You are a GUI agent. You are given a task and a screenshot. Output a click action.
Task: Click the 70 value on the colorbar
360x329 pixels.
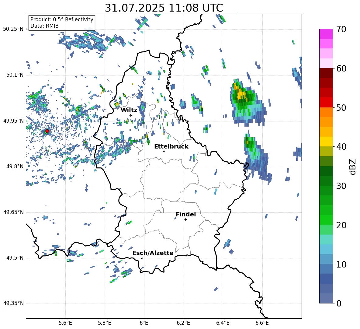[341, 30]
